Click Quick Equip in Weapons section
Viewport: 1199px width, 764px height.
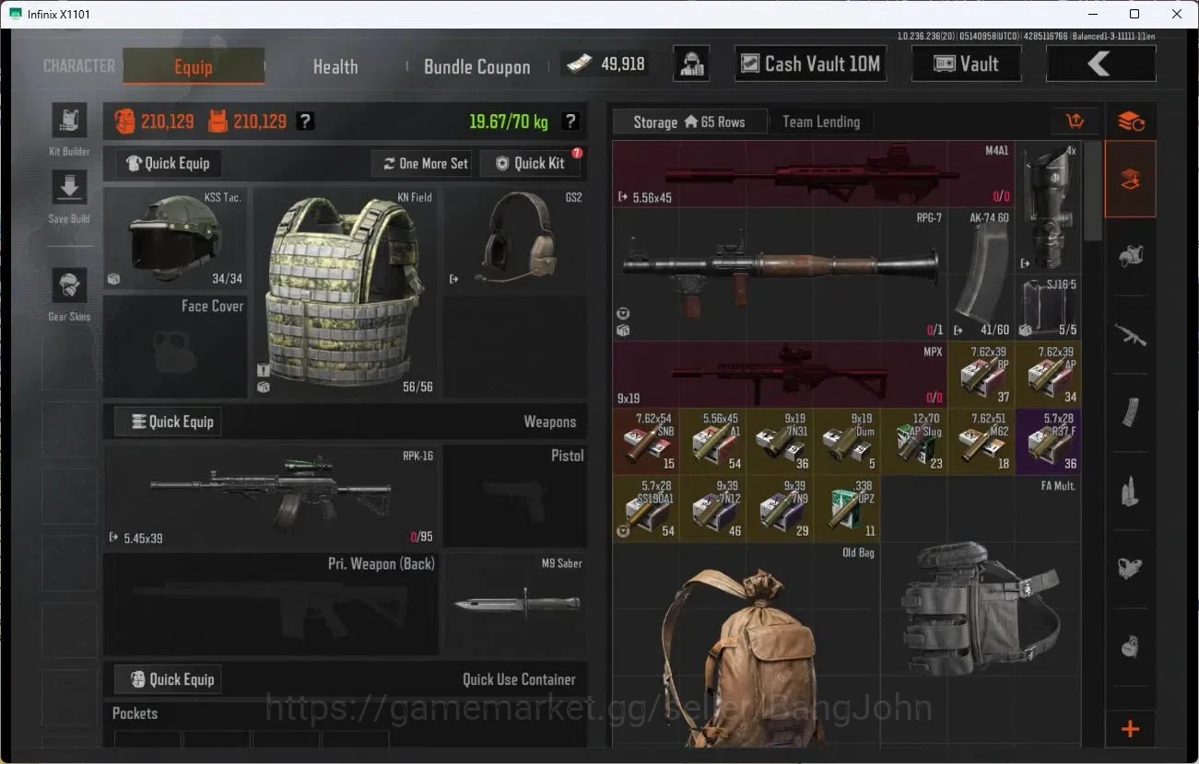point(168,422)
